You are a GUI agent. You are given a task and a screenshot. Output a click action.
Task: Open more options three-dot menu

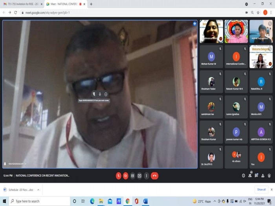147,176
